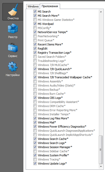105x172 pixels.
Task: Uncheck the RegEdit checkbox
Action: point(35,49)
